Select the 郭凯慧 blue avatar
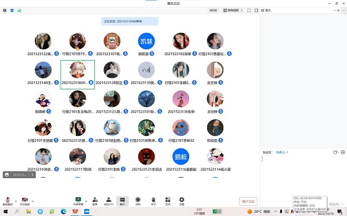The width and height of the screenshot is (347, 216). point(146,41)
